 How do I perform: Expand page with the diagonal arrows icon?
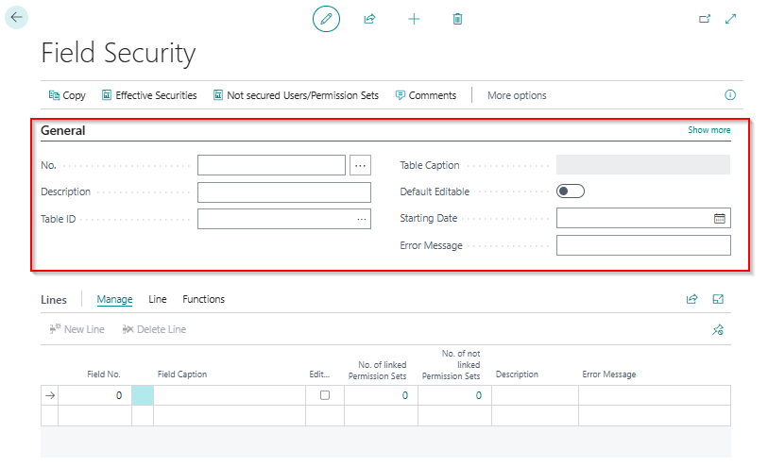click(x=730, y=19)
